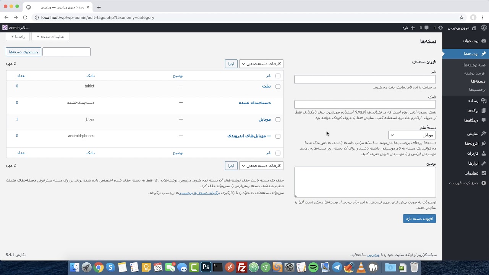489x275 pixels.
Task: Focus the category search input field
Action: tap(66, 52)
